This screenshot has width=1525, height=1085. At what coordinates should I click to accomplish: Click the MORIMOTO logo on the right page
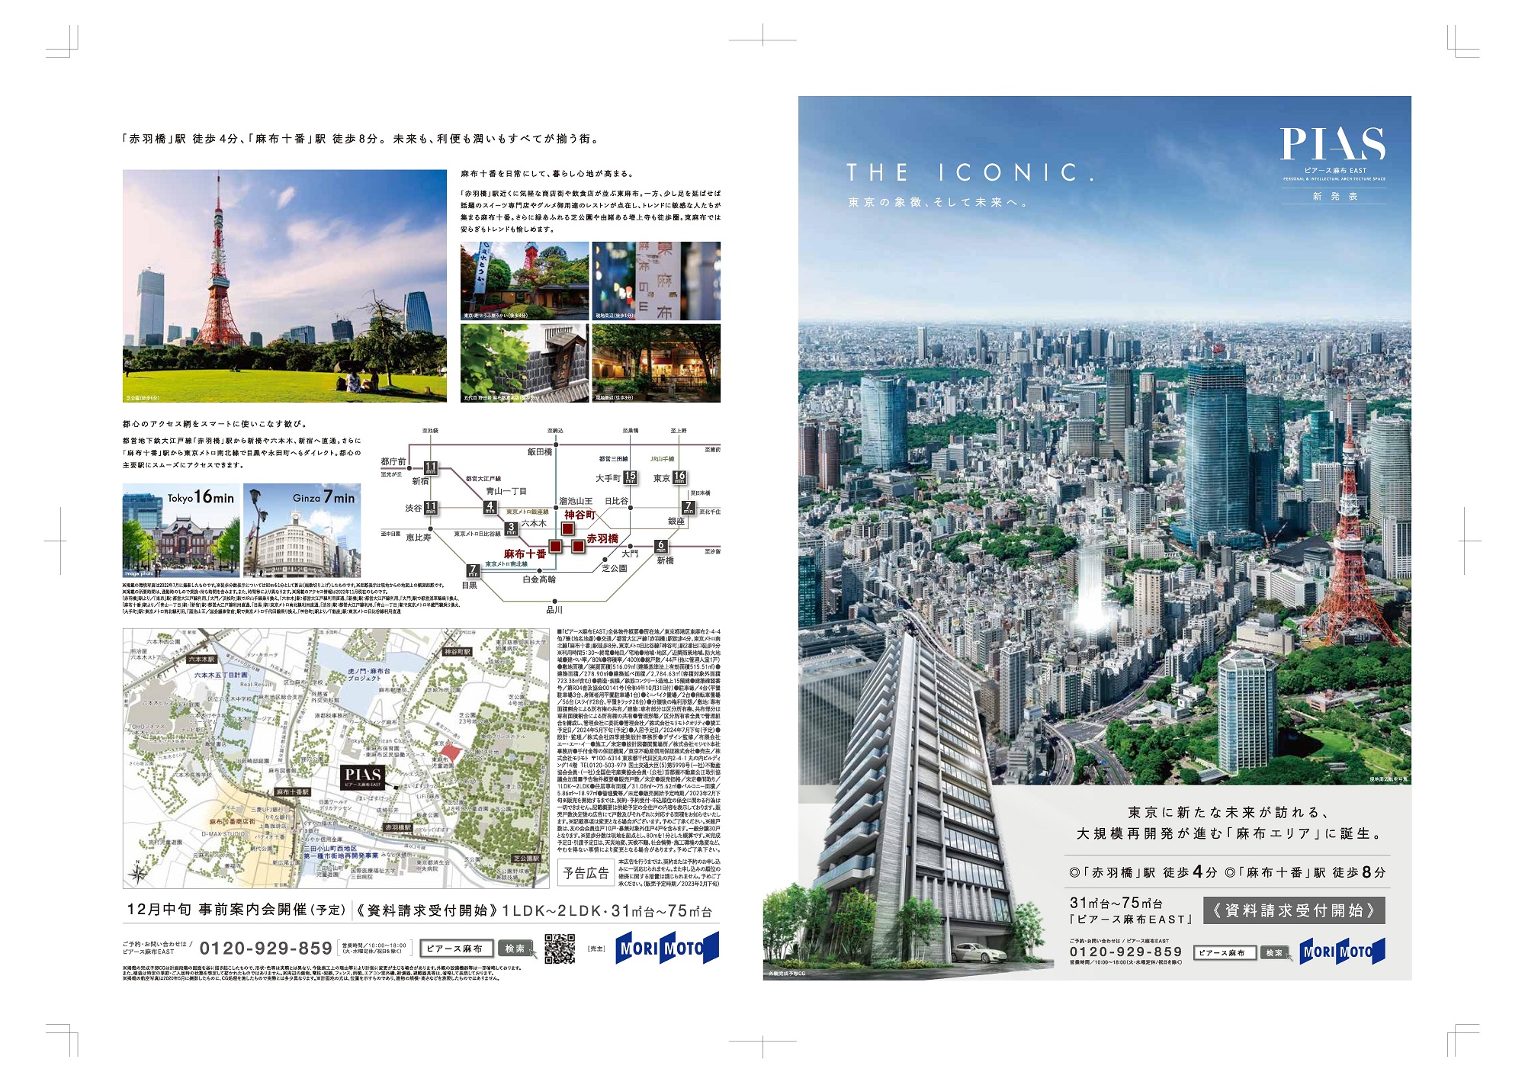[1342, 952]
